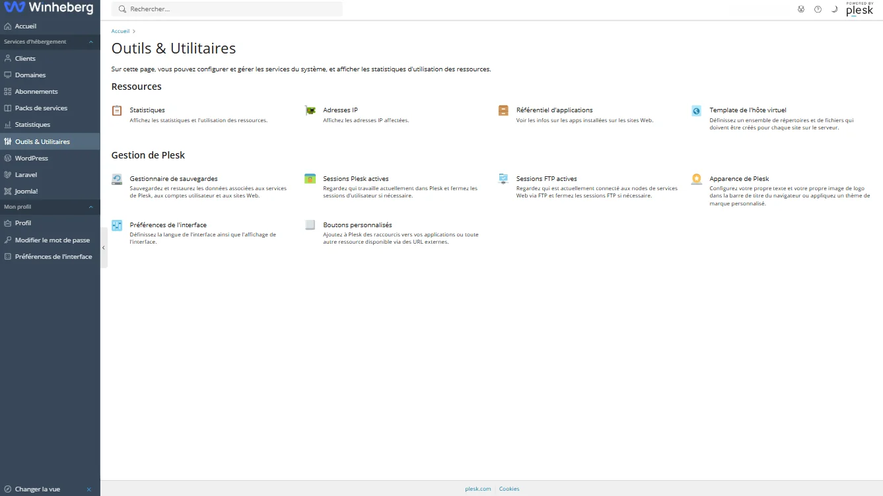This screenshot has height=496, width=883.
Task: Click the Sessions FTP actives icon
Action: [x=503, y=179]
